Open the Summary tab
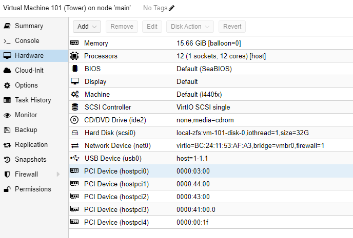The width and height of the screenshot is (353, 238). pos(34,26)
